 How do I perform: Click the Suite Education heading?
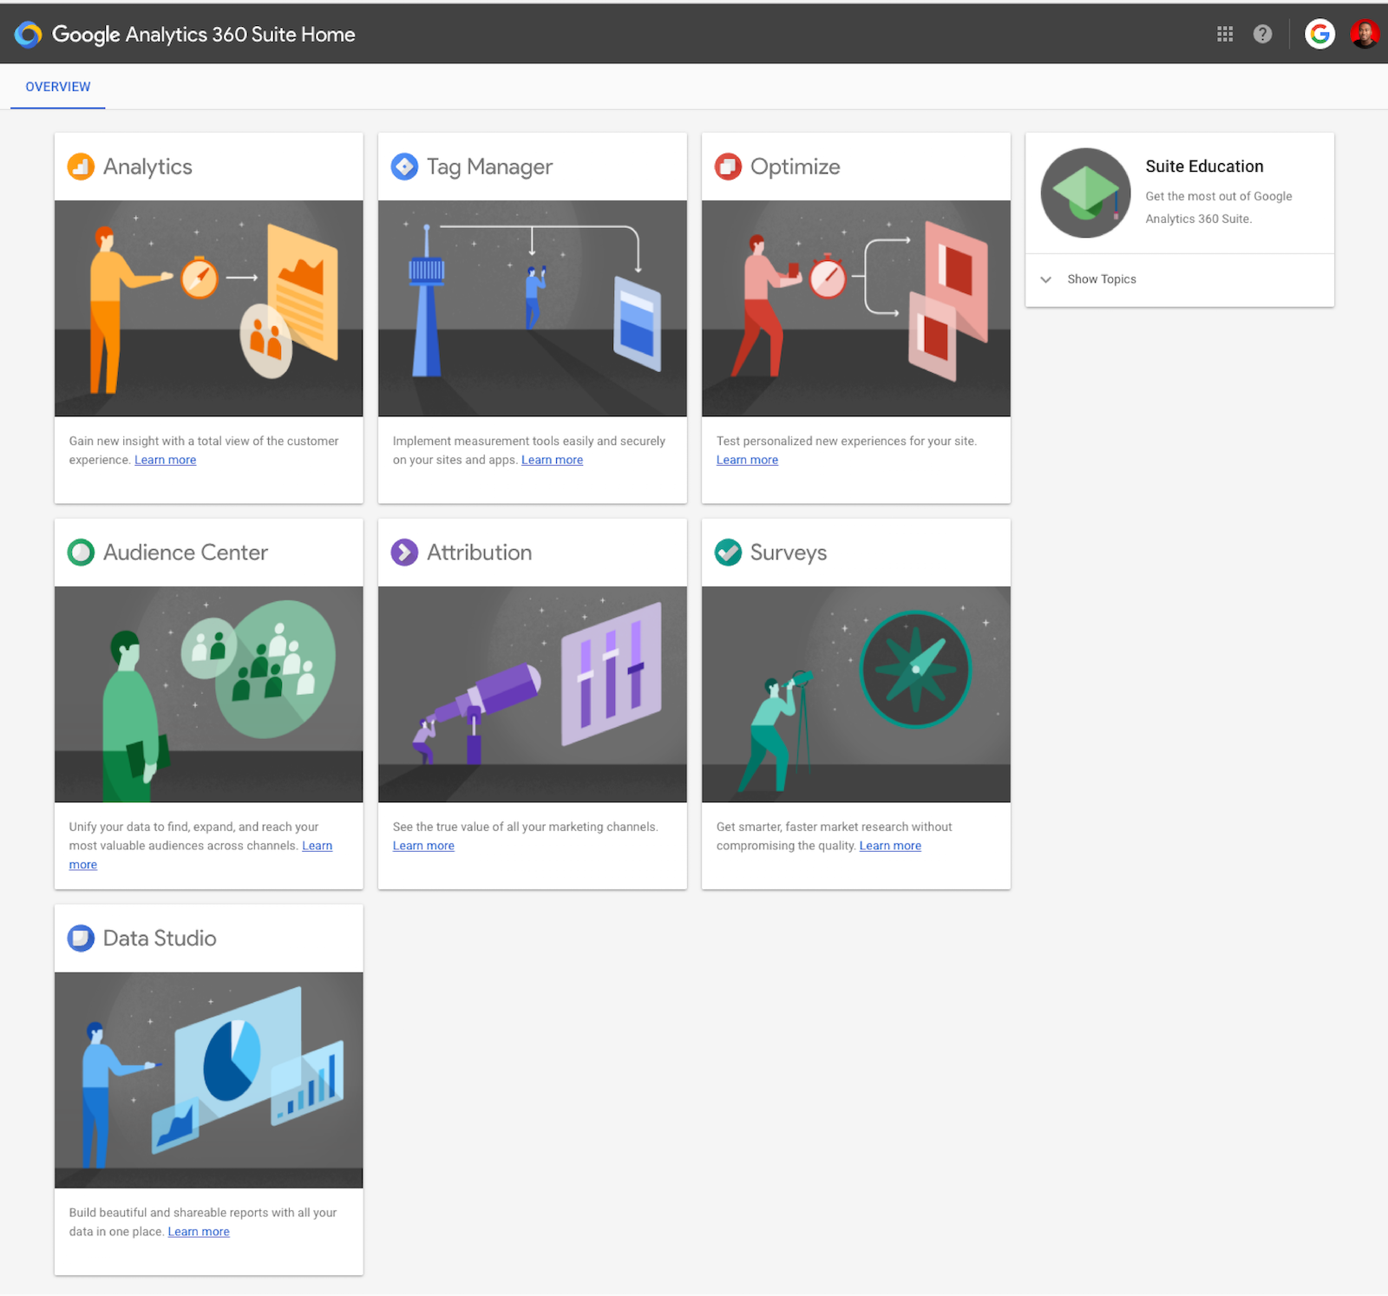coord(1204,167)
